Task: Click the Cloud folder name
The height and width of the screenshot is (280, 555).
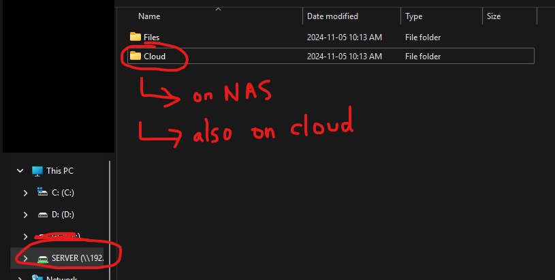Action: pyautogui.click(x=155, y=57)
